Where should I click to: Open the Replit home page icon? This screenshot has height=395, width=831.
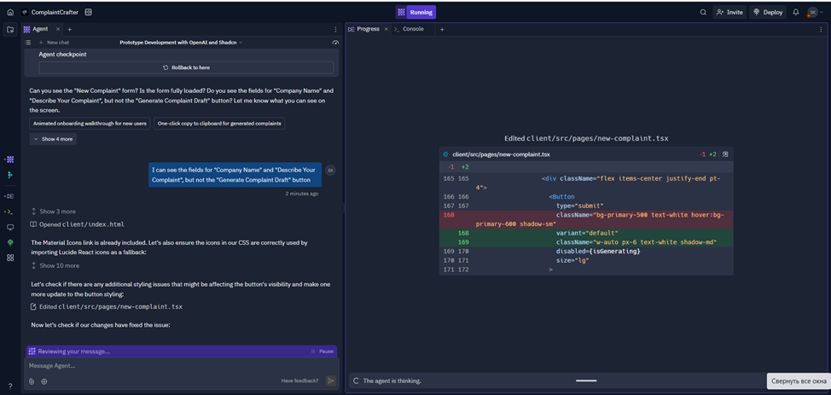point(10,12)
